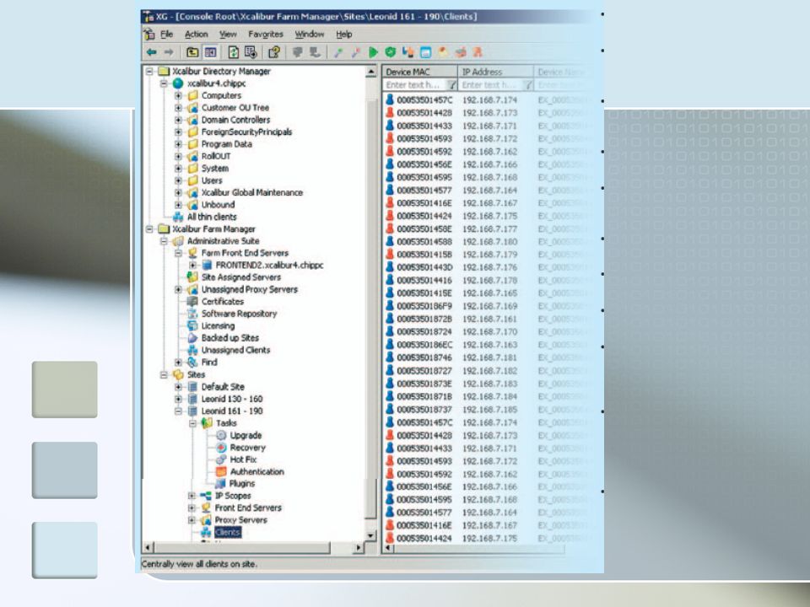The height and width of the screenshot is (607, 810).
Task: Select Xcalibur Global Maintenance in the tree
Action: [252, 192]
